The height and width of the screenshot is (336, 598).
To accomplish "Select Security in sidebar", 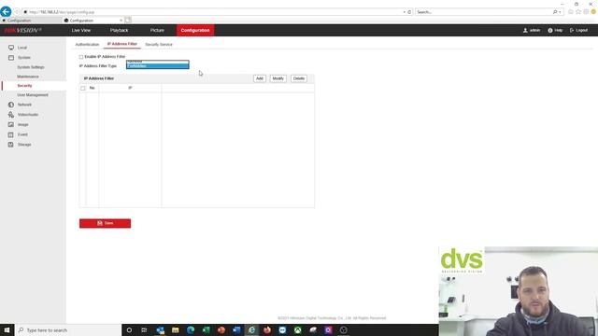I will [x=24, y=86].
